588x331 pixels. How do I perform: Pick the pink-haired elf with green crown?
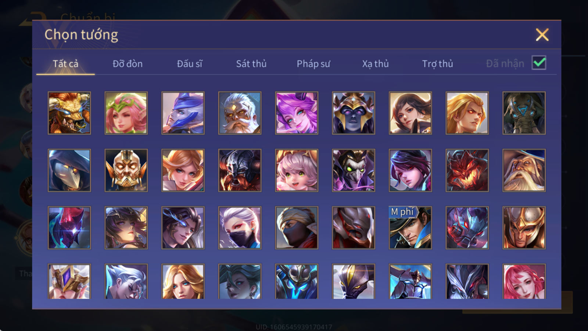[x=126, y=113]
